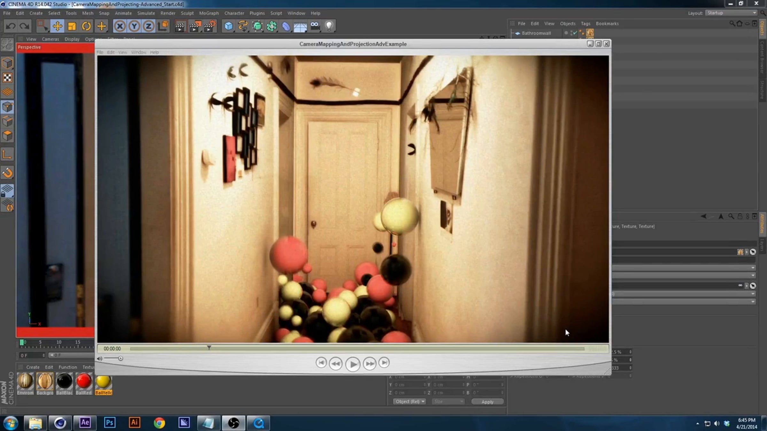Click the Apply button in coordinates
This screenshot has height=431, width=767.
487,402
